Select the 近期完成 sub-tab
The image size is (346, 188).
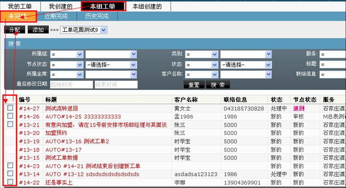coord(56,16)
